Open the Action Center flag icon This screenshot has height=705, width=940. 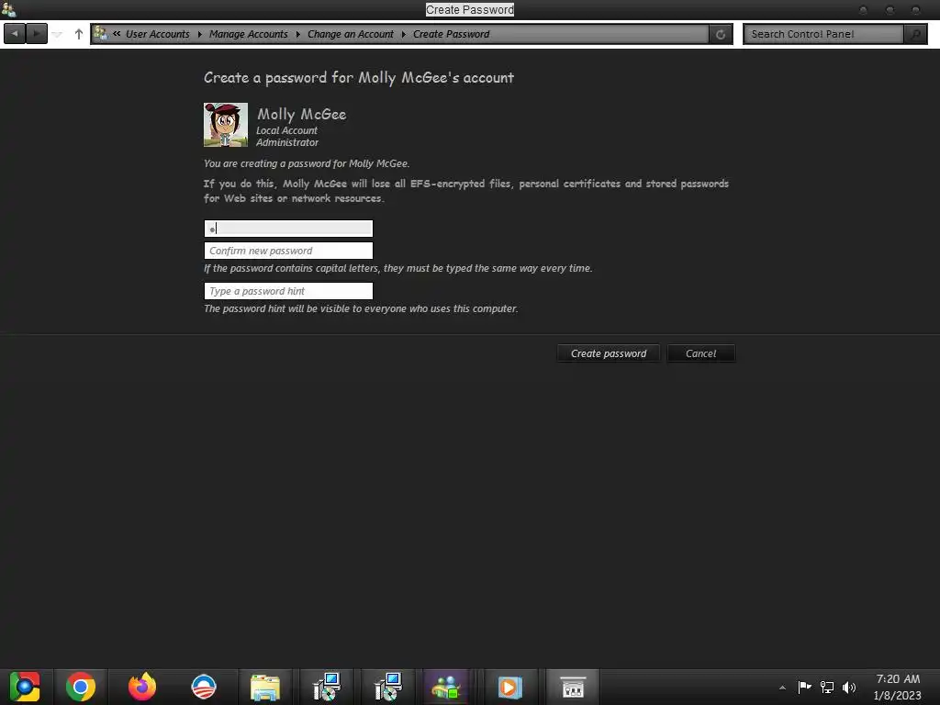pyautogui.click(x=804, y=687)
